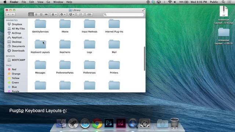Select the Armenian Layout folder on desktop
The height and width of the screenshot is (132, 235).
pos(224,32)
